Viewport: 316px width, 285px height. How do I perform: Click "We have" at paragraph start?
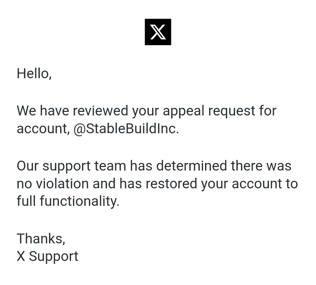click(43, 111)
